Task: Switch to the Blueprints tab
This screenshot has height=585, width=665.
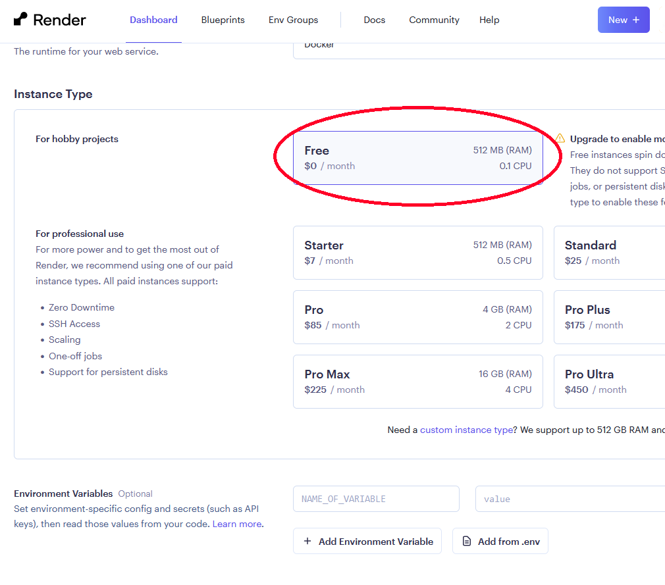Action: click(223, 20)
